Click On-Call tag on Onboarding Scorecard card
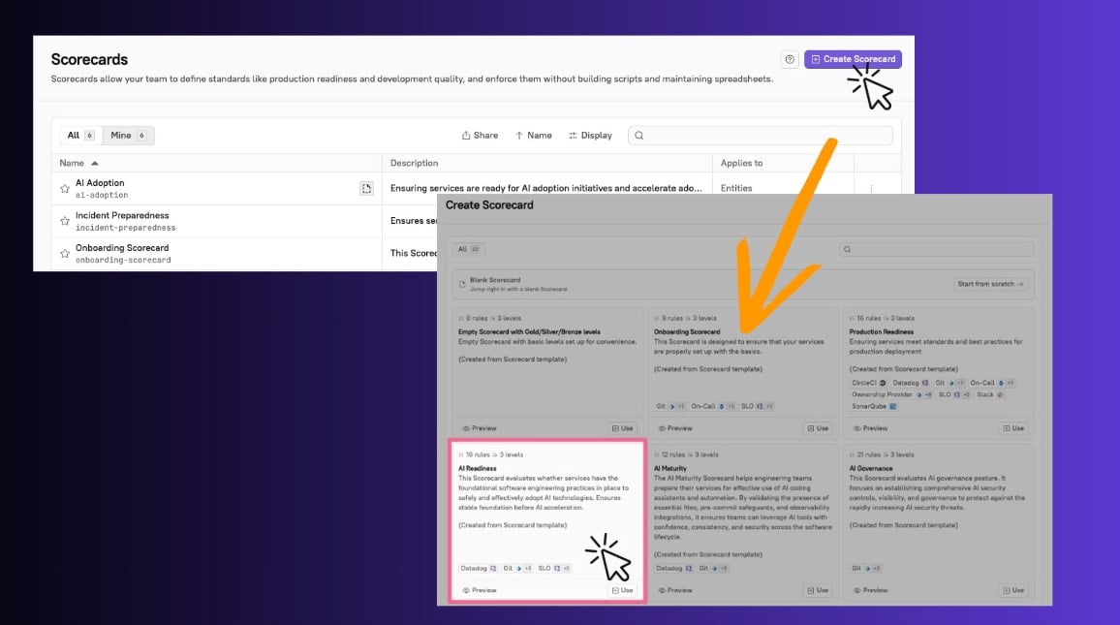The image size is (1120, 625). click(x=713, y=406)
